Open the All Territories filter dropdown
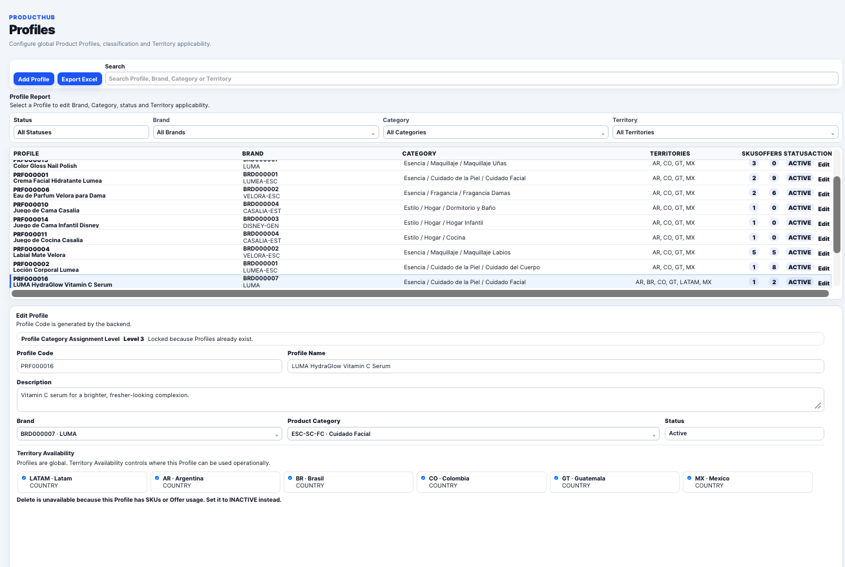Image resolution: width=845 pixels, height=567 pixels. [x=725, y=132]
